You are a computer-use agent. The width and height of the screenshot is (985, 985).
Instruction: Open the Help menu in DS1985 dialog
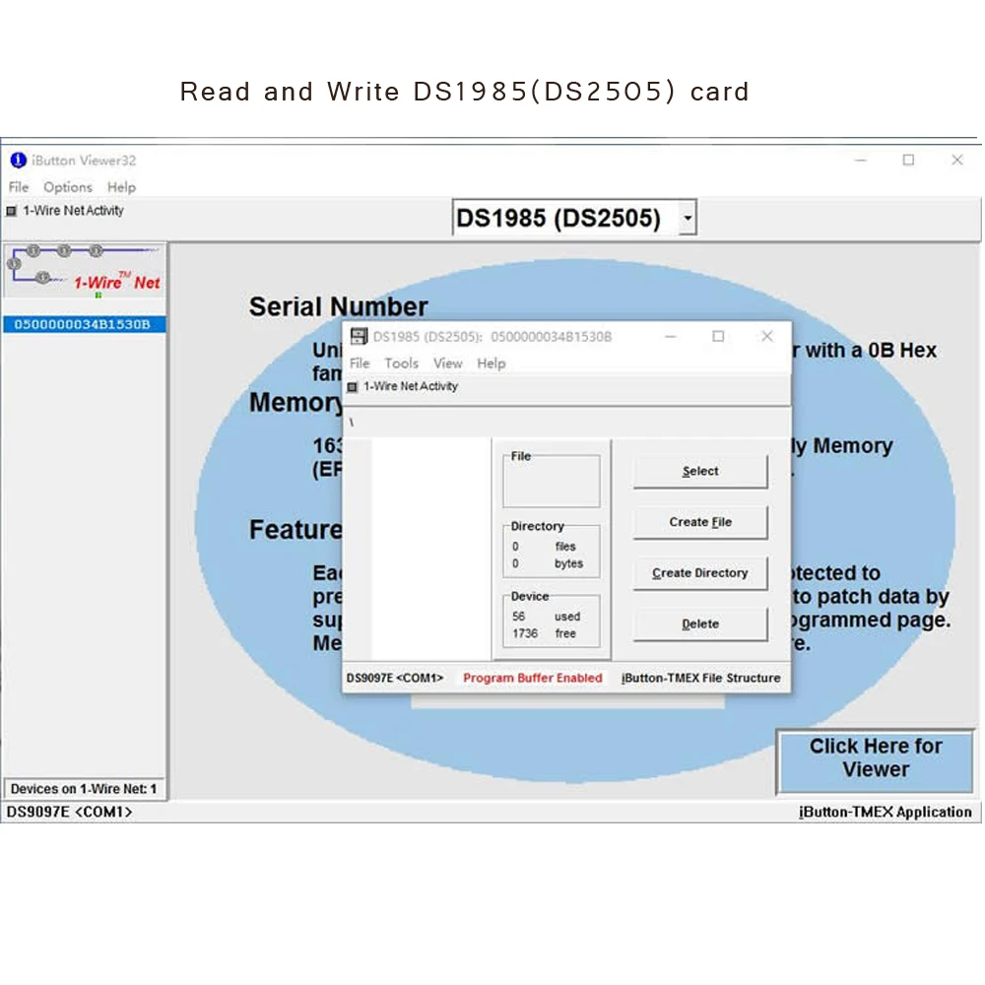(x=492, y=363)
